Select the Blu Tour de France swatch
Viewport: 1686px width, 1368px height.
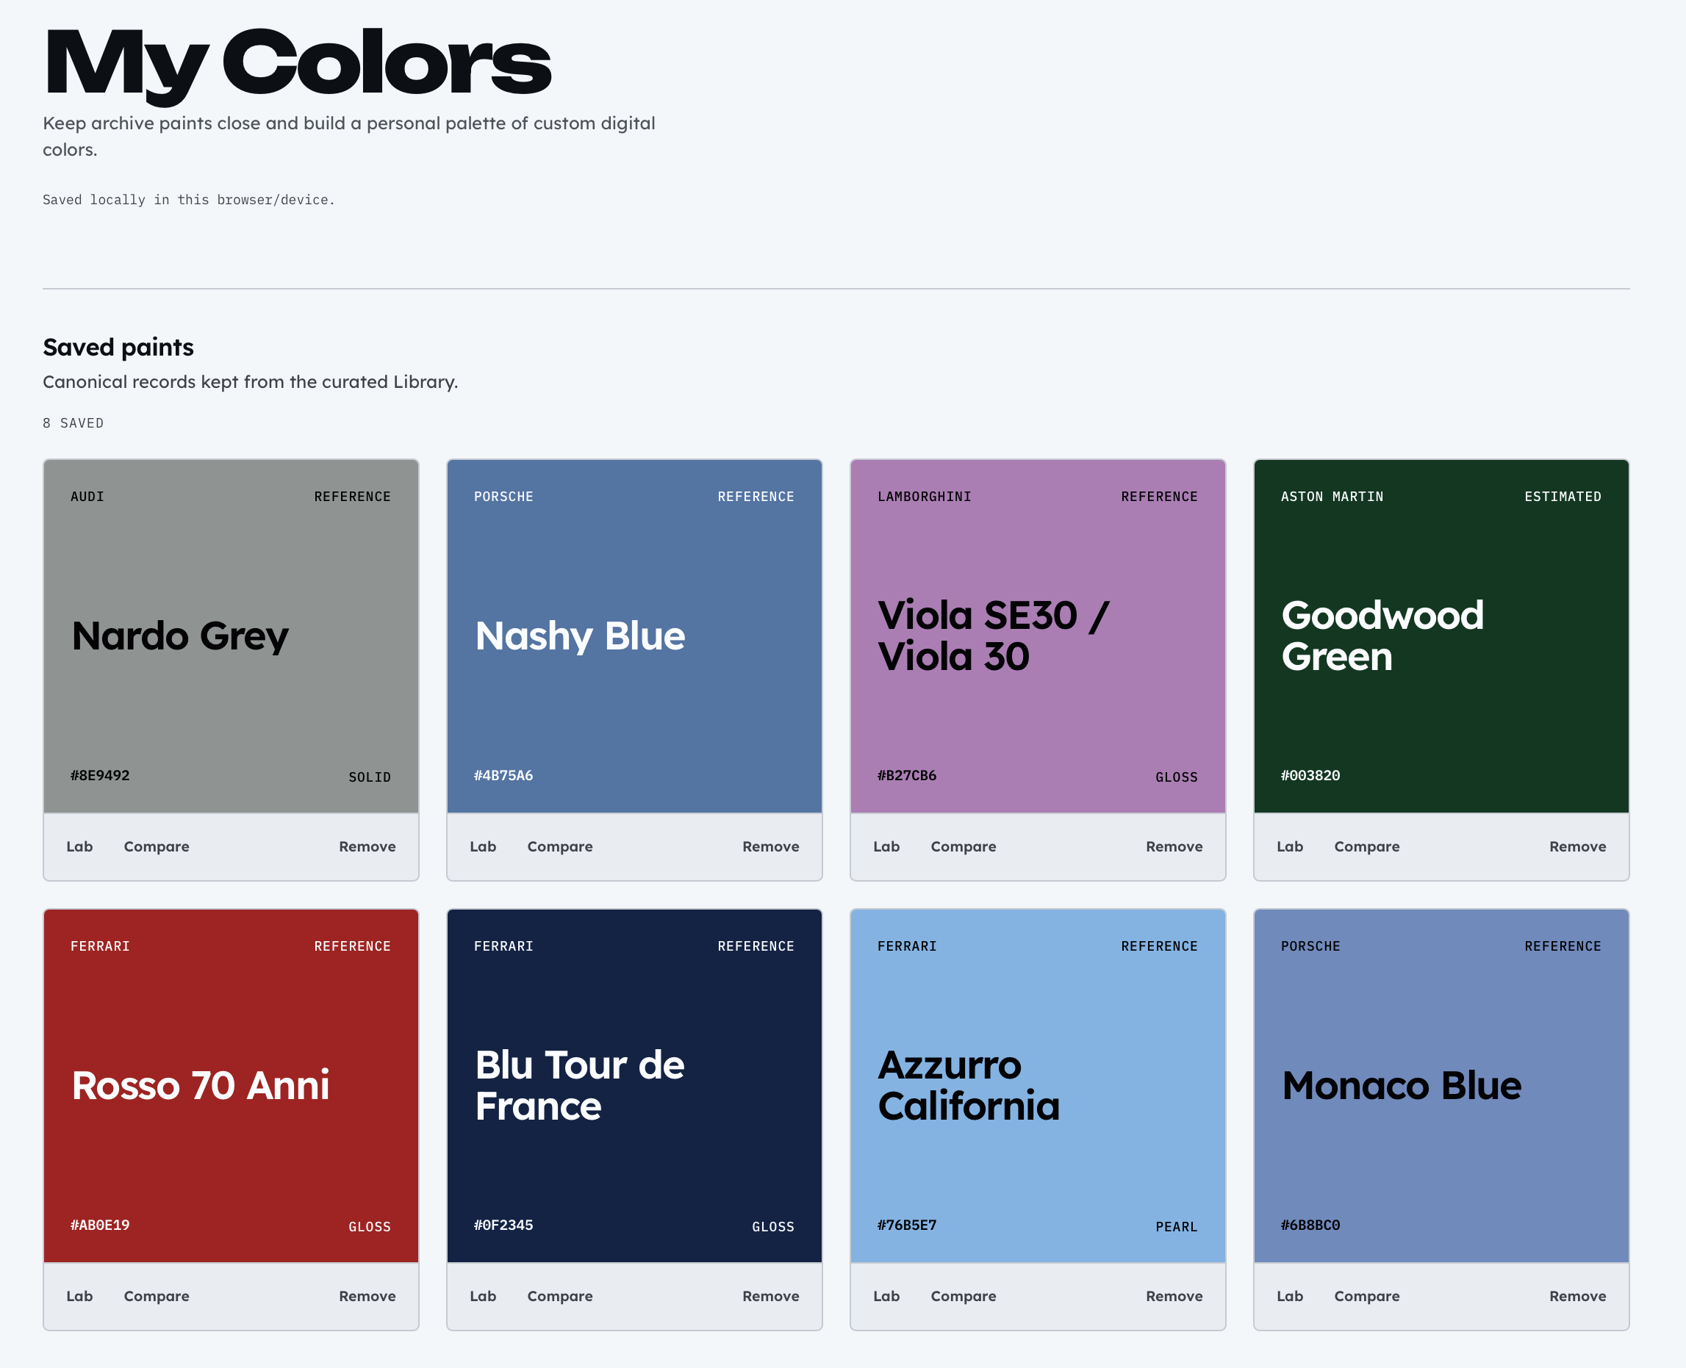pyautogui.click(x=634, y=1086)
